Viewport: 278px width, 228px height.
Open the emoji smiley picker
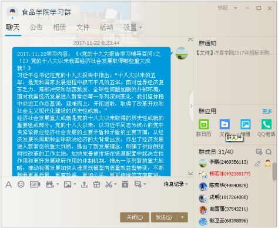[21, 184]
